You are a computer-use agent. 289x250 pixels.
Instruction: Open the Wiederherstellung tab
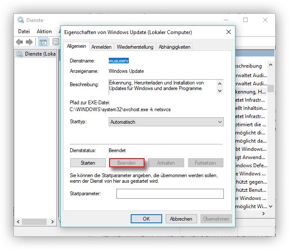click(135, 47)
